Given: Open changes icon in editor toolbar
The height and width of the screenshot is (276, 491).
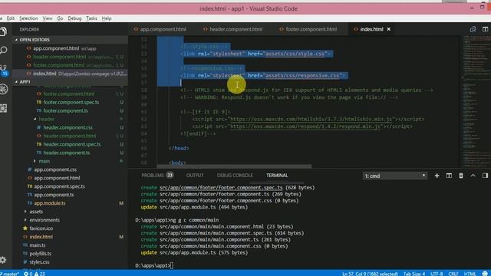Looking at the screenshot, I should pos(473,29).
